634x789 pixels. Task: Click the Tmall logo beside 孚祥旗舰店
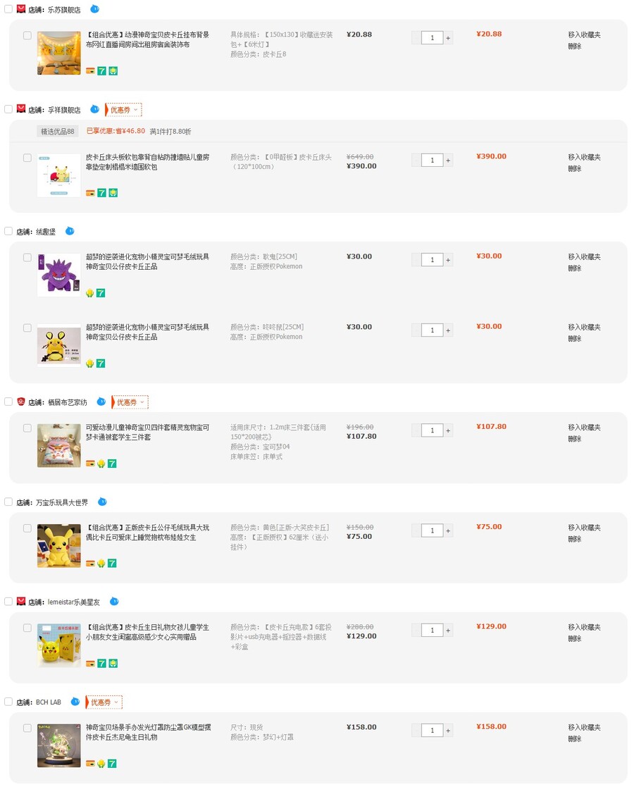click(20, 108)
